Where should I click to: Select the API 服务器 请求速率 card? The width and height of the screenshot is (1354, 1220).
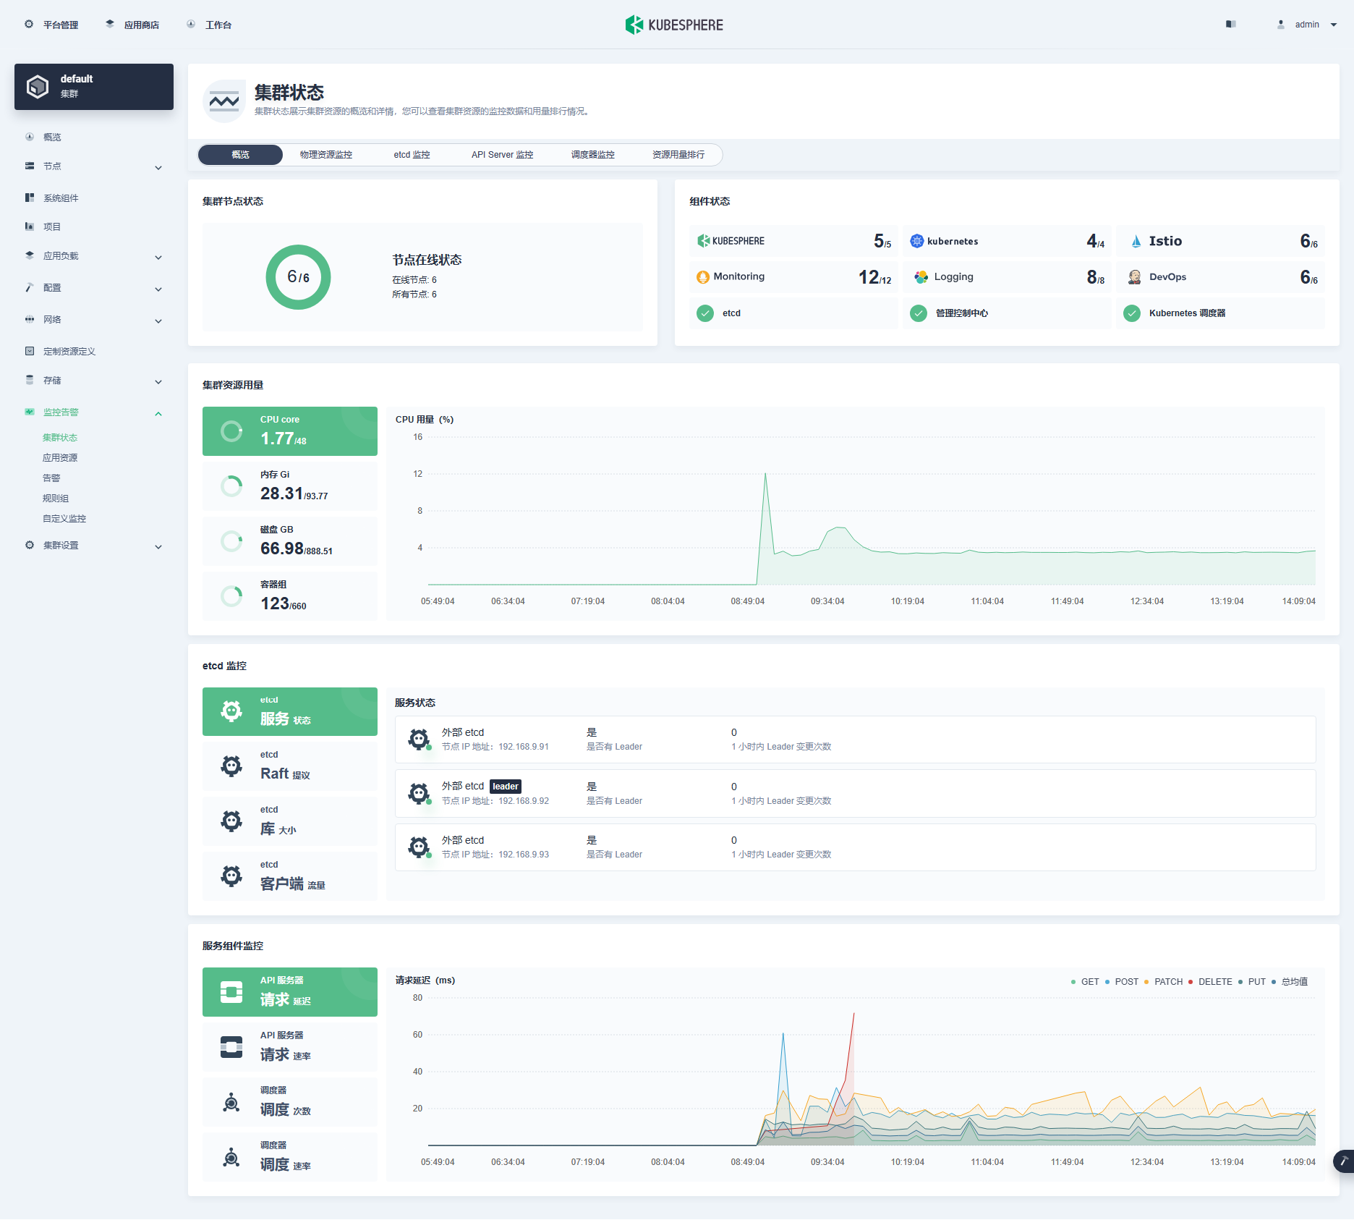coord(289,1047)
